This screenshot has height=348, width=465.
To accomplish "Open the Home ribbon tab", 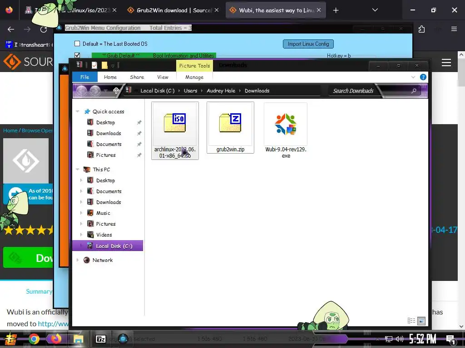I will [110, 77].
